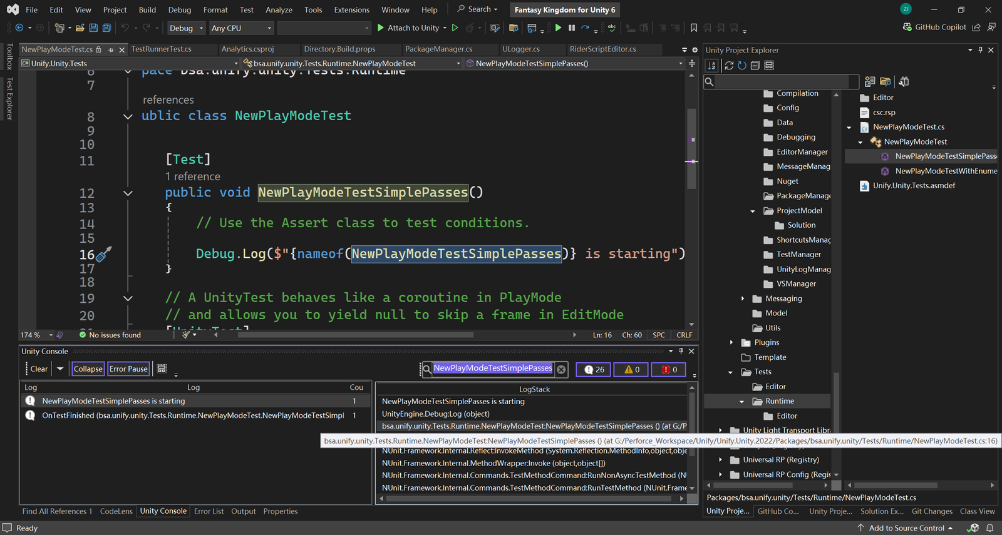Click the GitHub Copilot icon
This screenshot has height=535, width=1002.
tap(907, 28)
